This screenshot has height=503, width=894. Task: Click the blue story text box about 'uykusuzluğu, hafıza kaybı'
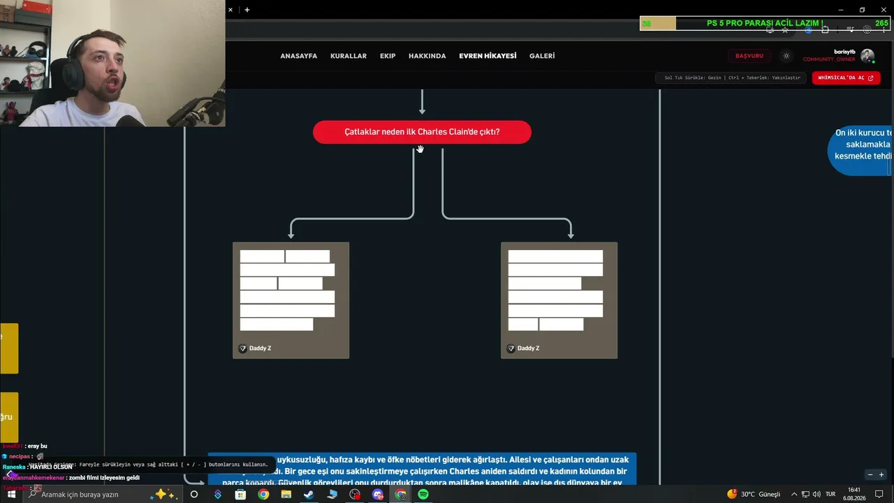point(423,468)
